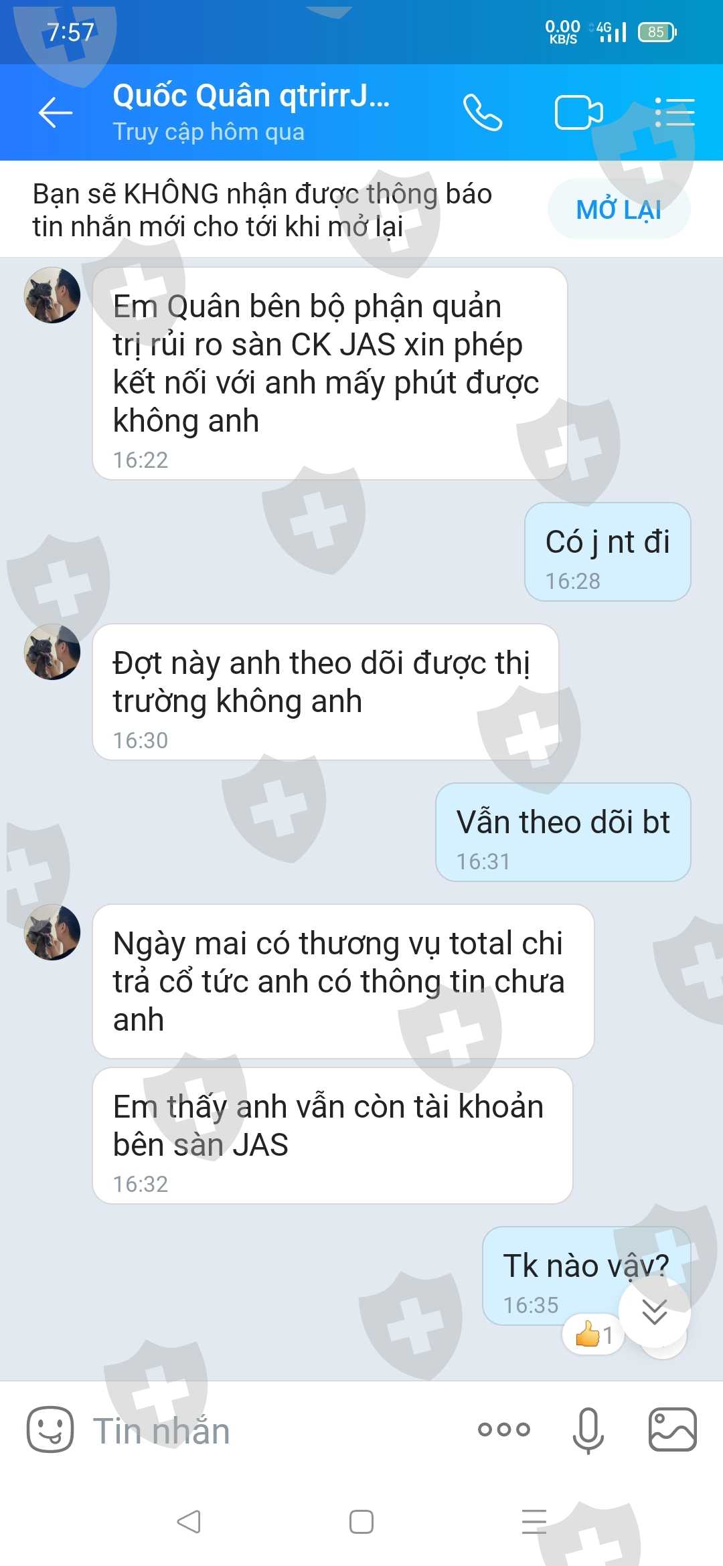Select the message 'Vẫn theo dõi bt'

(563, 833)
